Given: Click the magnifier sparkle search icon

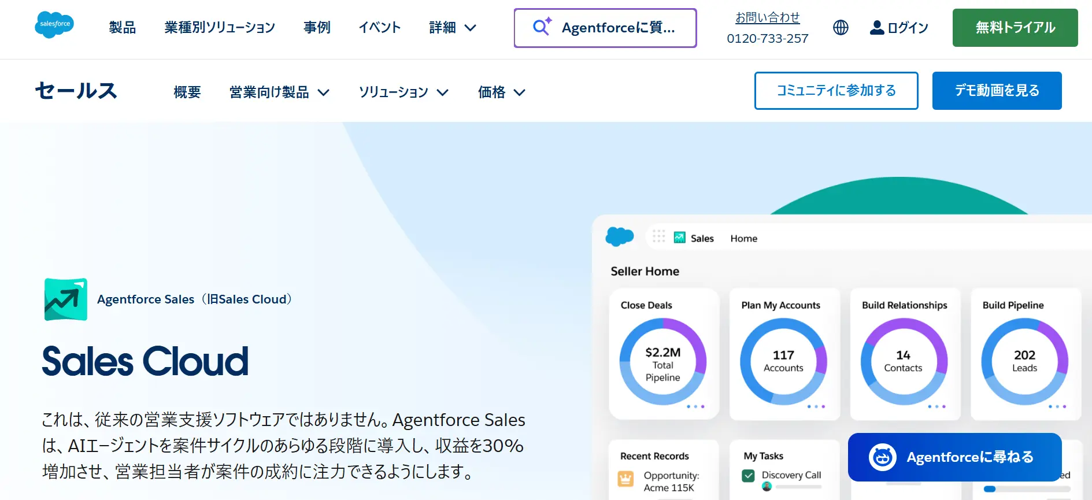Looking at the screenshot, I should click(542, 27).
